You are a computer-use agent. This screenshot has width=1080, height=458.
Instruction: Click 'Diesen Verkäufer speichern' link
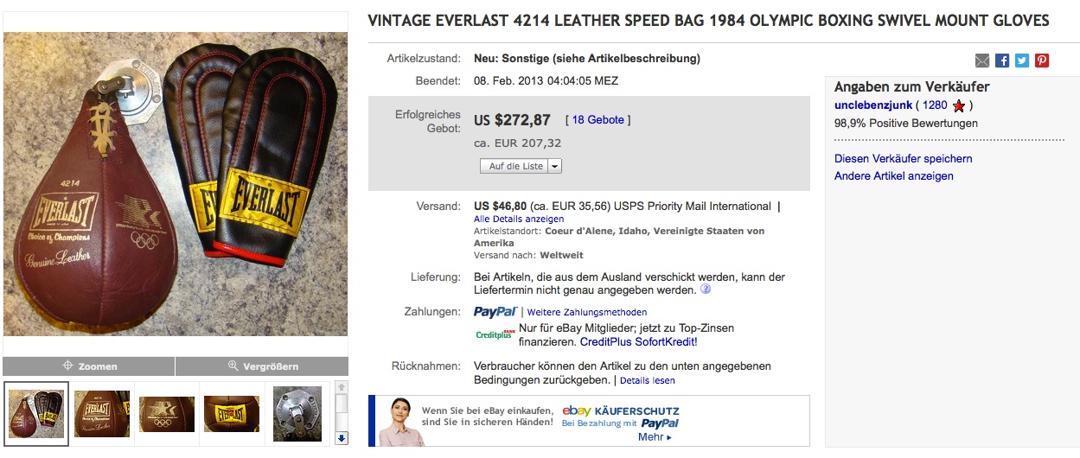903,159
